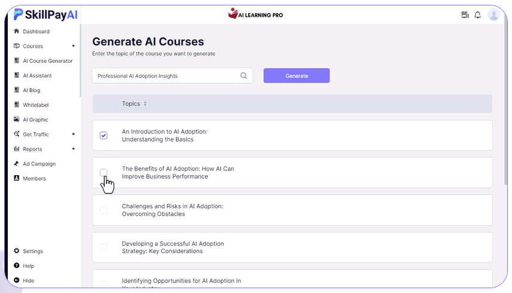Click the Settings gear icon

click(x=17, y=251)
